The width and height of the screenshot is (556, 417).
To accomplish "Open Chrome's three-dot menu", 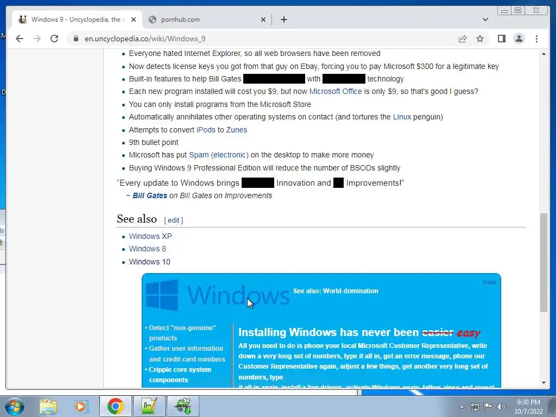I will tap(536, 39).
